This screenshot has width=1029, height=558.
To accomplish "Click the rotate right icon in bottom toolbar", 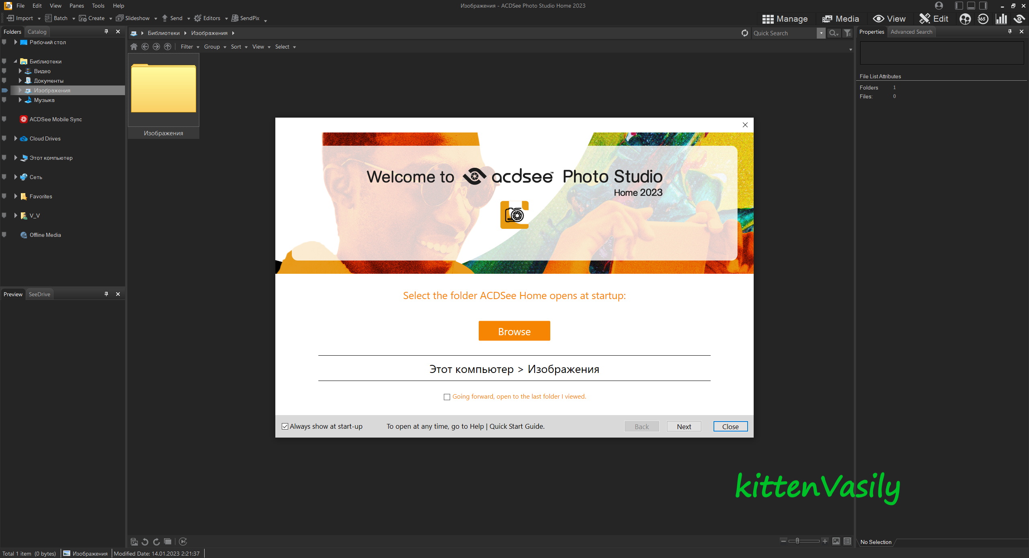I will [156, 542].
